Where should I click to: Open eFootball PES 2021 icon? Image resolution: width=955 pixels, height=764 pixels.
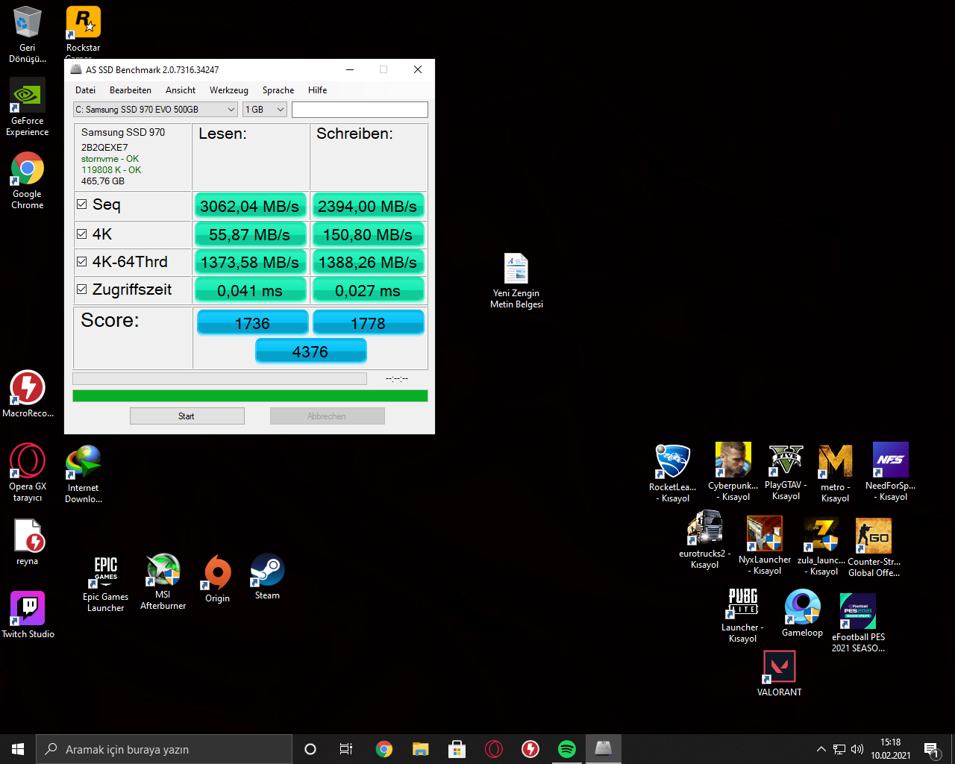858,623
